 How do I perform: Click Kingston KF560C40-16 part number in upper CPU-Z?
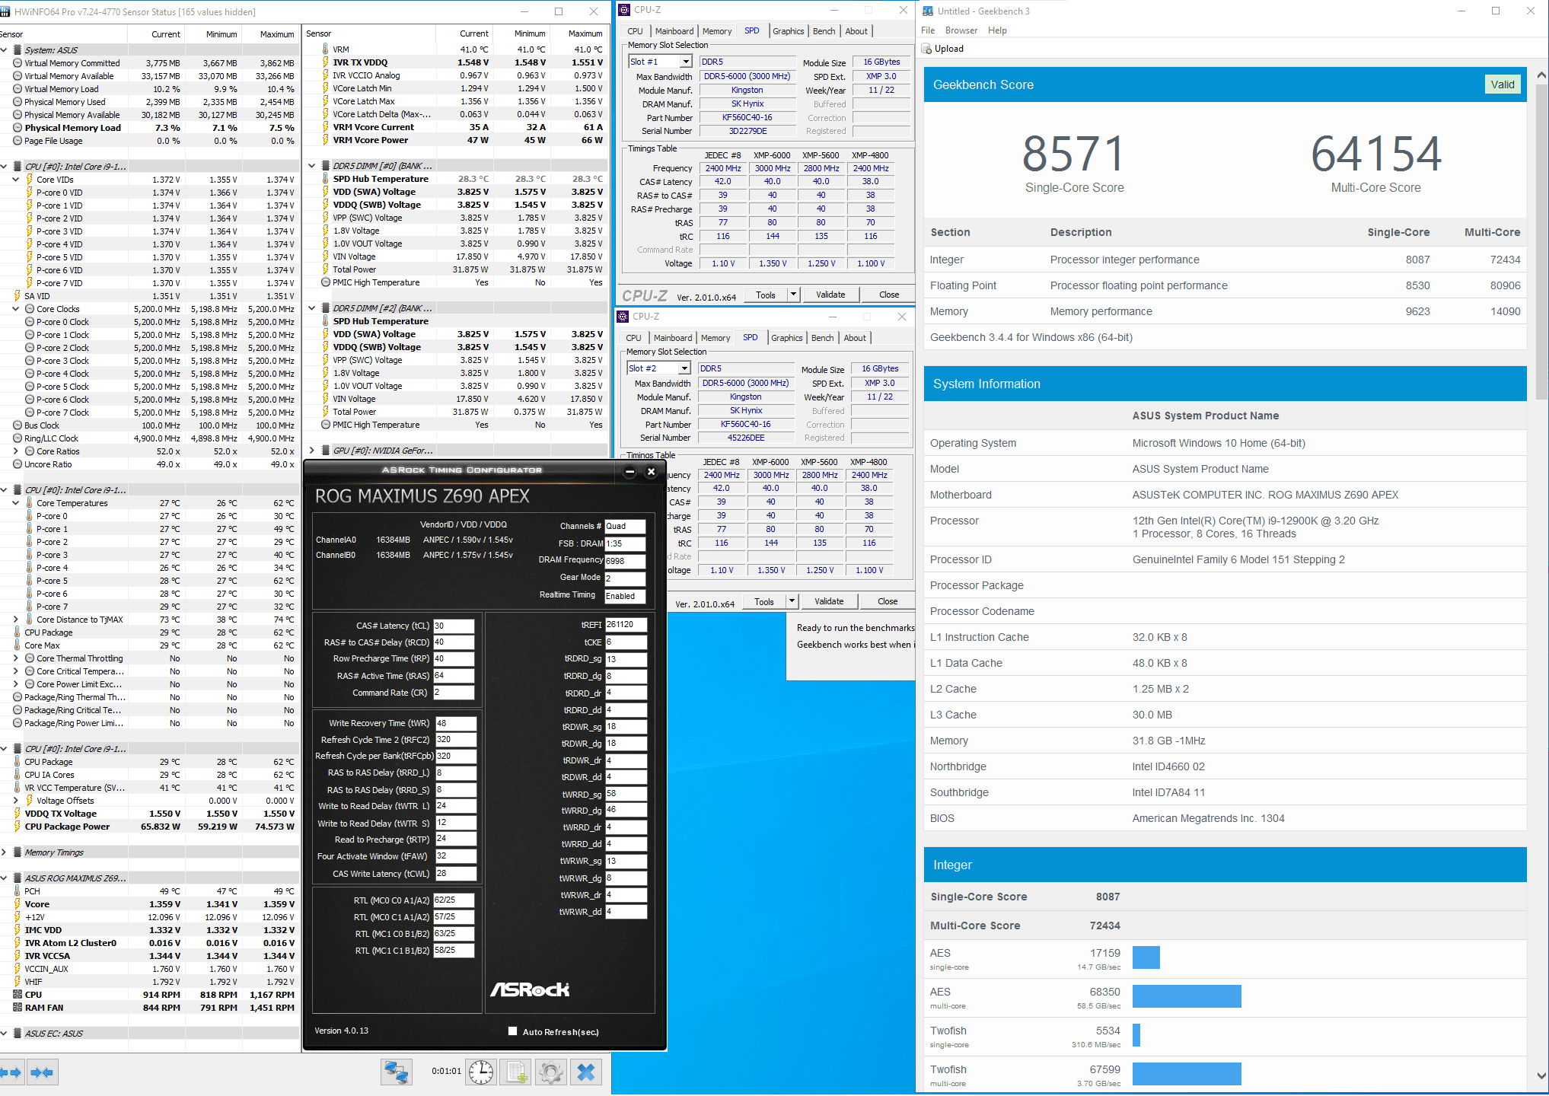[747, 117]
